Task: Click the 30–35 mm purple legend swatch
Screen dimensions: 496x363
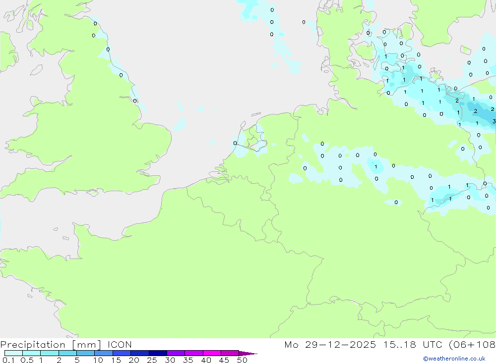Action: coord(176,353)
